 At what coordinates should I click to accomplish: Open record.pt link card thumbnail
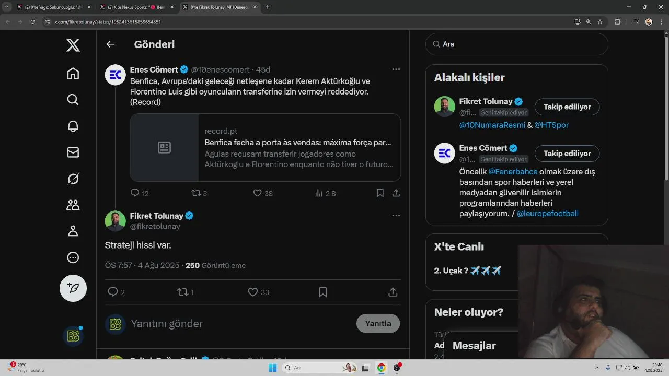click(164, 148)
